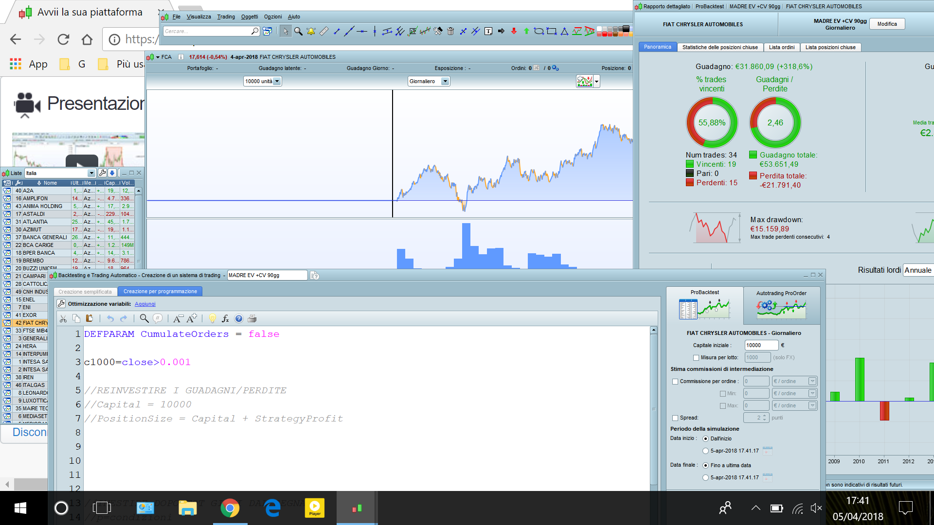Screen dimensions: 934x525
Task: Click the comment code icon
Action: (x=158, y=318)
